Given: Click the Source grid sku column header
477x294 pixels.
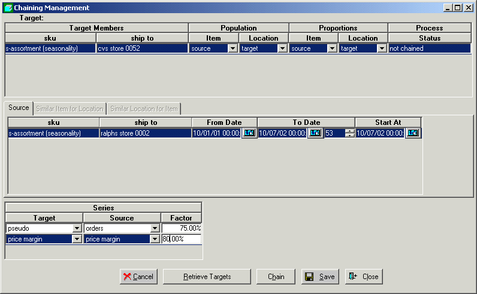Looking at the screenshot, I should point(53,122).
